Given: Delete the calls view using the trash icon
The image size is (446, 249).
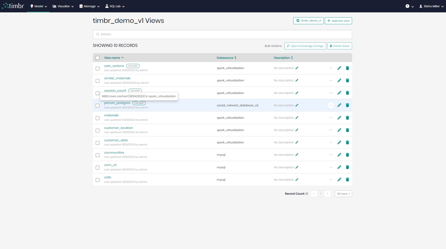Looking at the screenshot, I should [347, 180].
